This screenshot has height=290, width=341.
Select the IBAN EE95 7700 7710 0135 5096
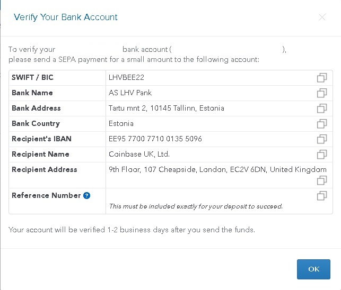(x=155, y=139)
